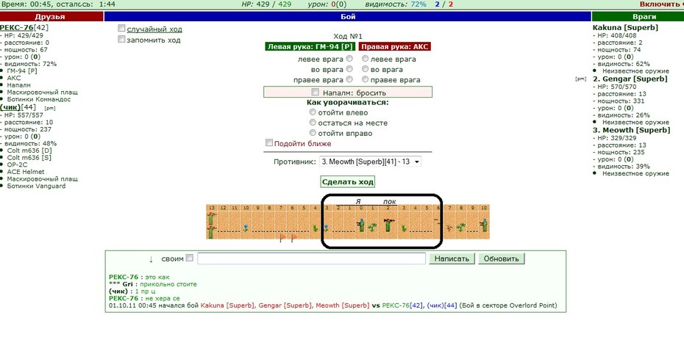Click the Бой panel header

[348, 17]
